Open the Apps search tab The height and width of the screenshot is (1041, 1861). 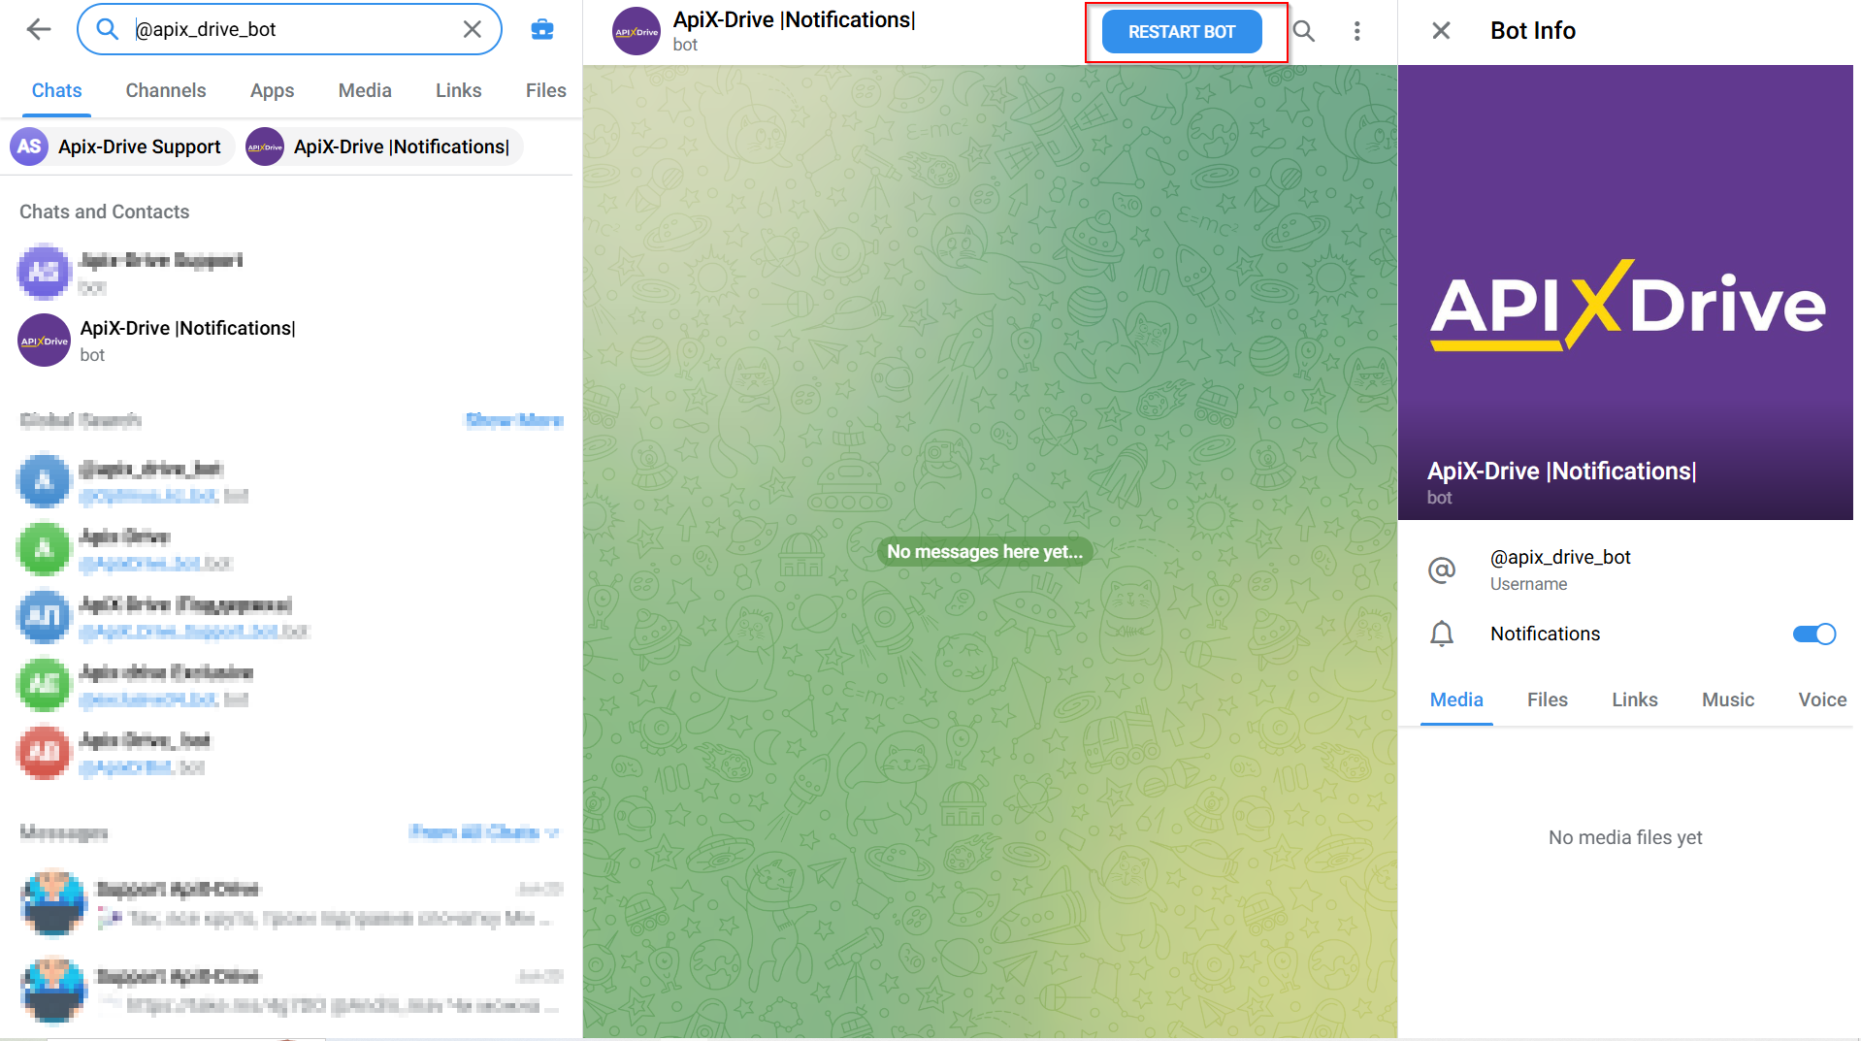[x=272, y=90]
